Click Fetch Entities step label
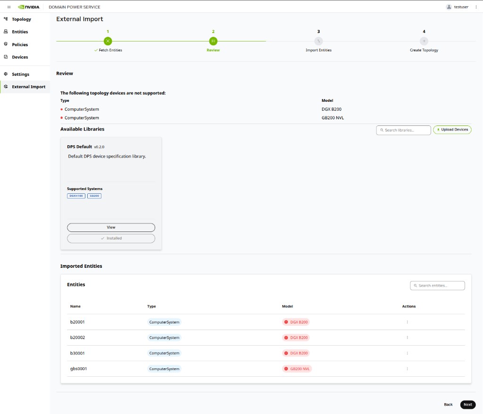Screen dimensions: 483x414 pos(110,50)
